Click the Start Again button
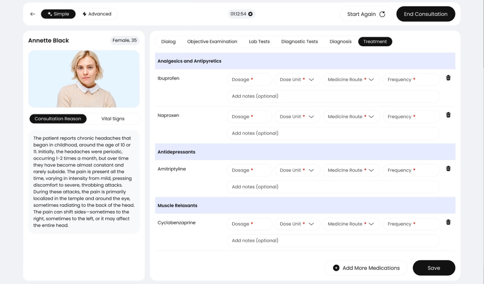484x284 pixels. (x=366, y=14)
